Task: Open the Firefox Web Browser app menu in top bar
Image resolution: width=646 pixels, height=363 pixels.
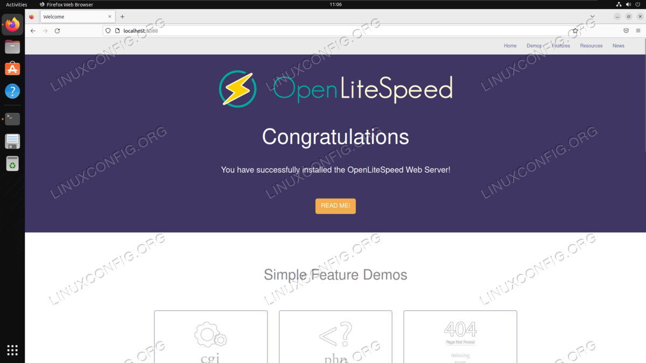Action: [x=66, y=4]
